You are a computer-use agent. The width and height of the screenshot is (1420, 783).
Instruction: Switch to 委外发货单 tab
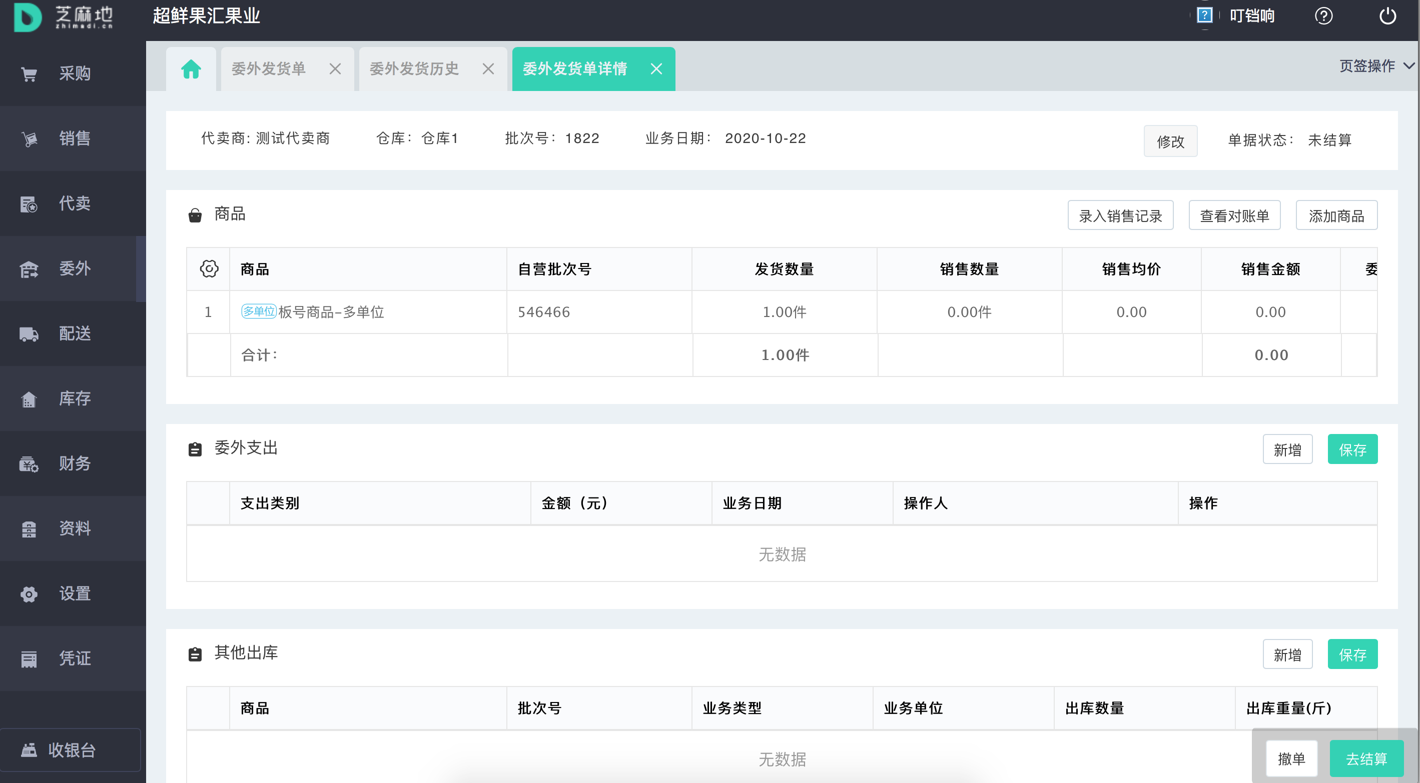click(x=269, y=69)
